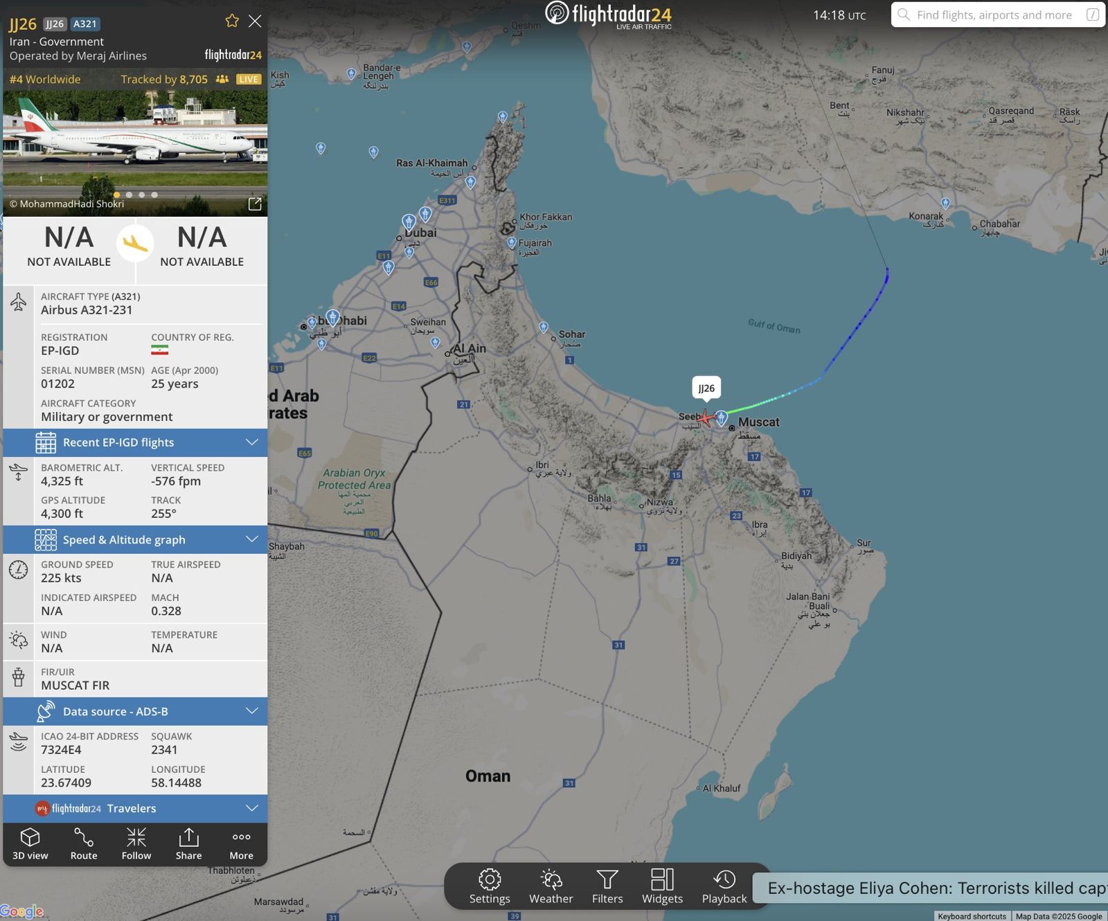
Task: Click the vertical speed -576 fpm
Action: click(x=176, y=481)
